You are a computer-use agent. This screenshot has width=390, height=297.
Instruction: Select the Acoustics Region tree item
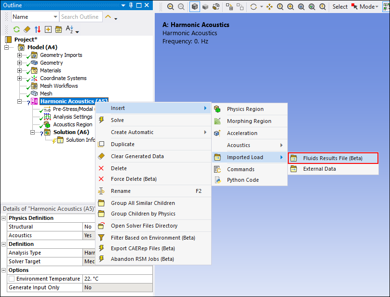(72, 124)
